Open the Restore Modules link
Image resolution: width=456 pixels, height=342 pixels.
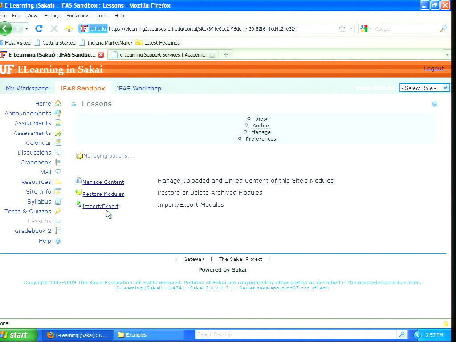[103, 194]
